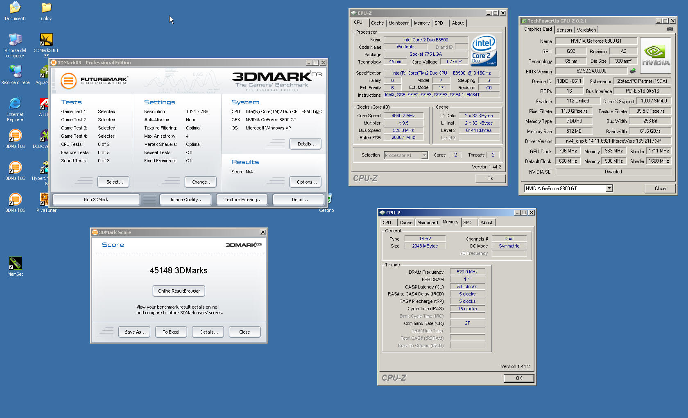Open the Online ResultBrowser
The width and height of the screenshot is (688, 418).
[x=179, y=291]
